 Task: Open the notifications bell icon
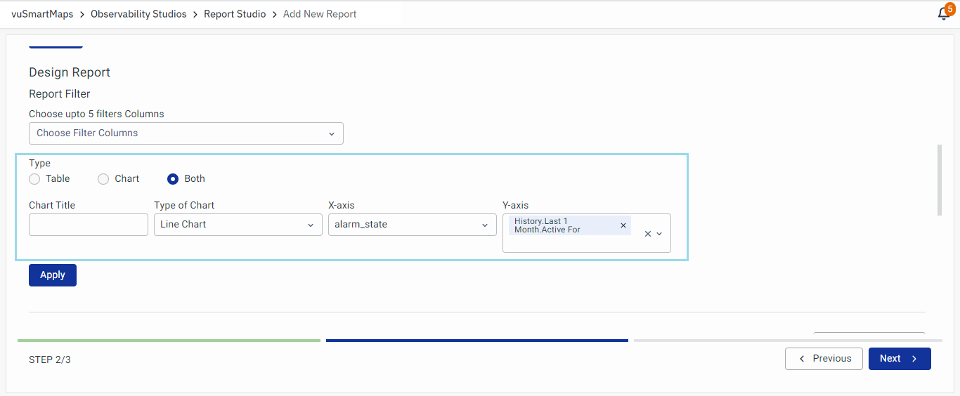[x=943, y=14]
